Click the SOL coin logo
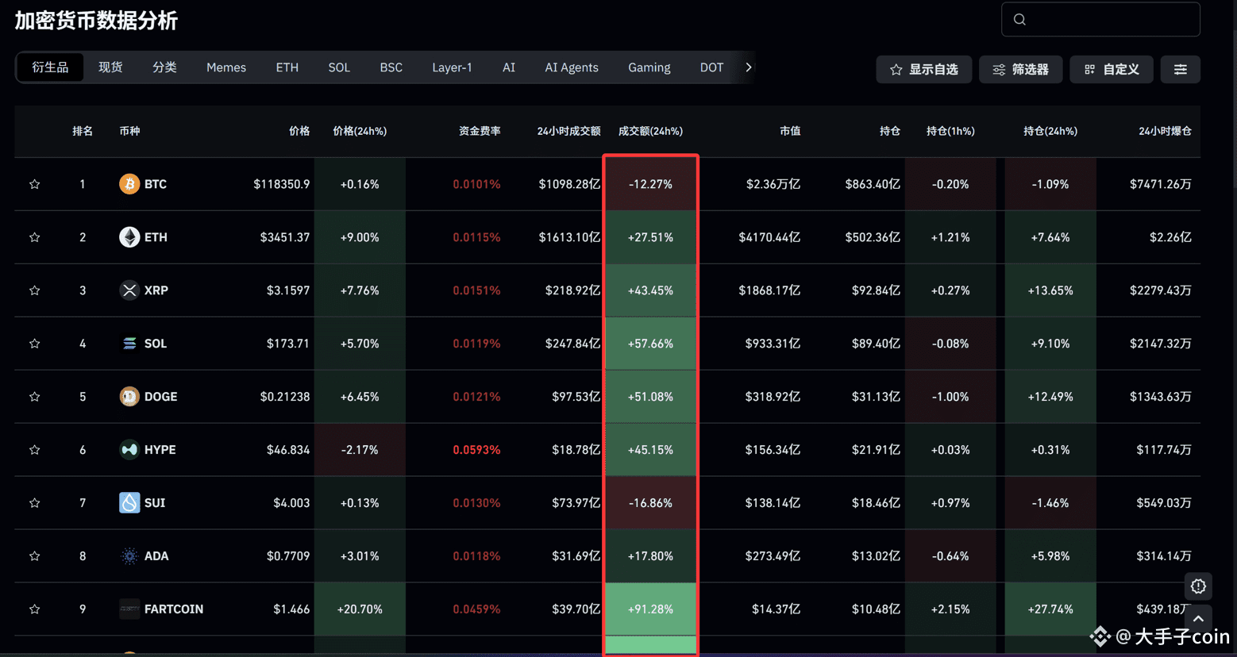The image size is (1237, 657). tap(129, 344)
